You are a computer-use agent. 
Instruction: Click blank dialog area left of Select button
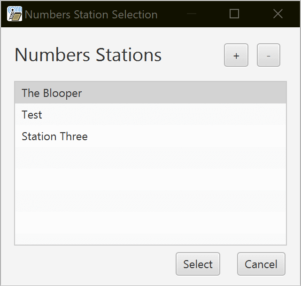pyautogui.click(x=94, y=264)
